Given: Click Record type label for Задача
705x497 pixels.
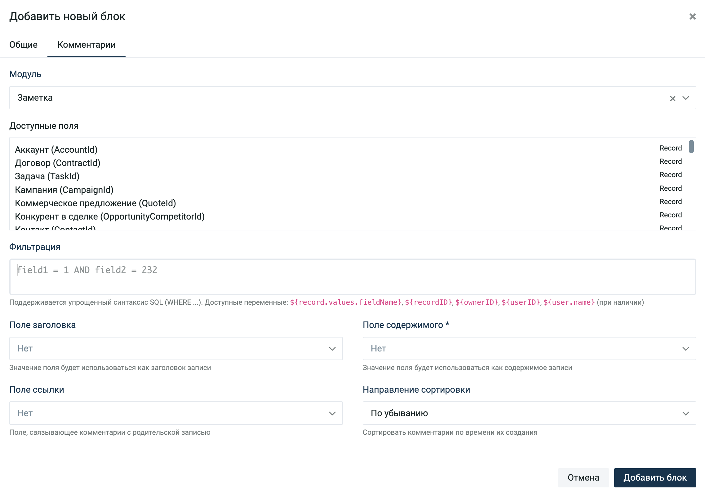Looking at the screenshot, I should [x=671, y=175].
